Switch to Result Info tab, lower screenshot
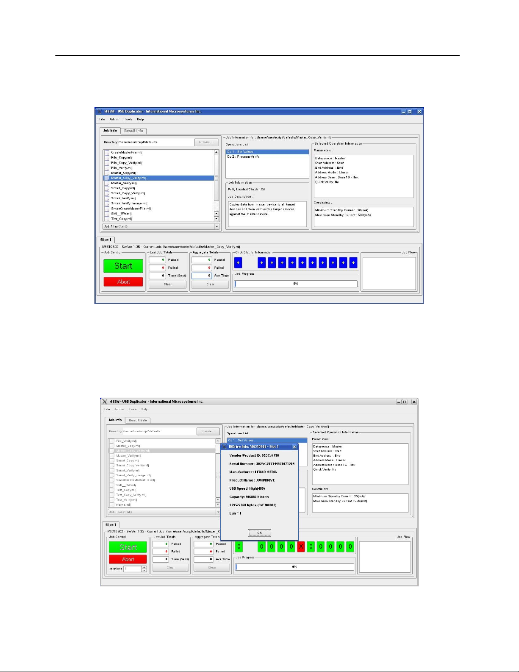The width and height of the screenshot is (519, 672). (x=138, y=420)
